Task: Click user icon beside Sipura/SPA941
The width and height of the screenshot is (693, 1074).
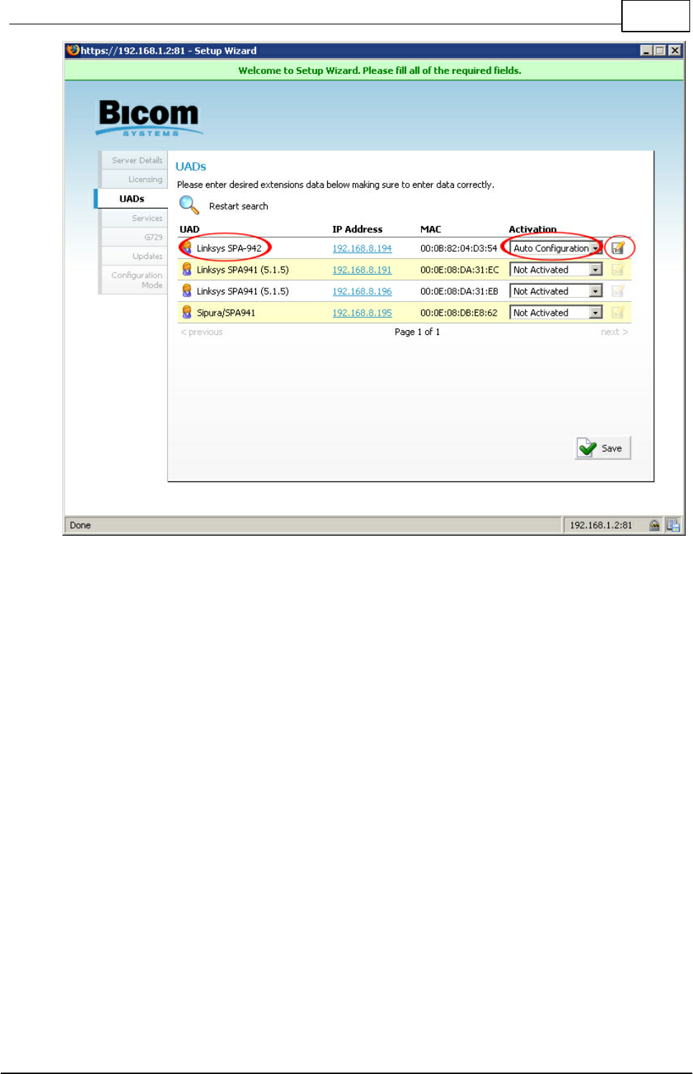Action: pos(187,312)
